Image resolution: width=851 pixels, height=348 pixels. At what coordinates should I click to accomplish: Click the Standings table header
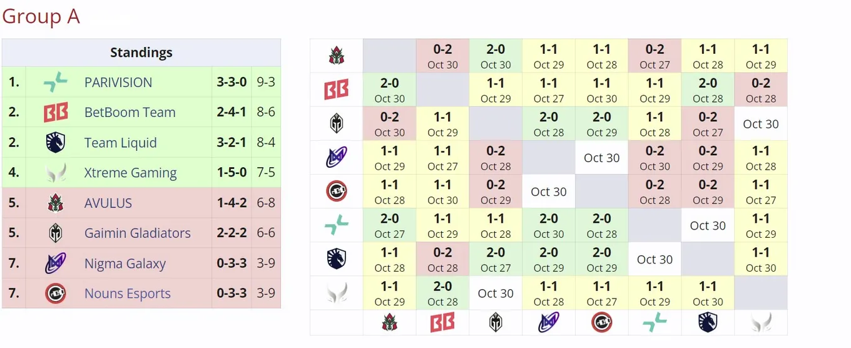tap(141, 53)
